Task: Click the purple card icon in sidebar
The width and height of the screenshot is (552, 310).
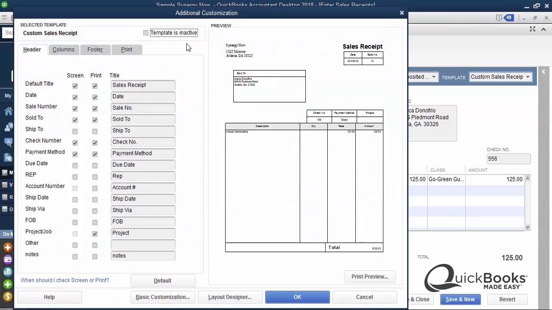Action: point(8,260)
